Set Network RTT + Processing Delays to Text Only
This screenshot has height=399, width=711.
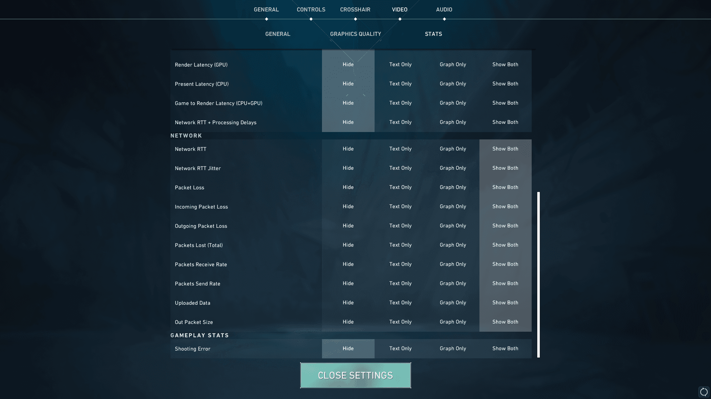pyautogui.click(x=401, y=122)
